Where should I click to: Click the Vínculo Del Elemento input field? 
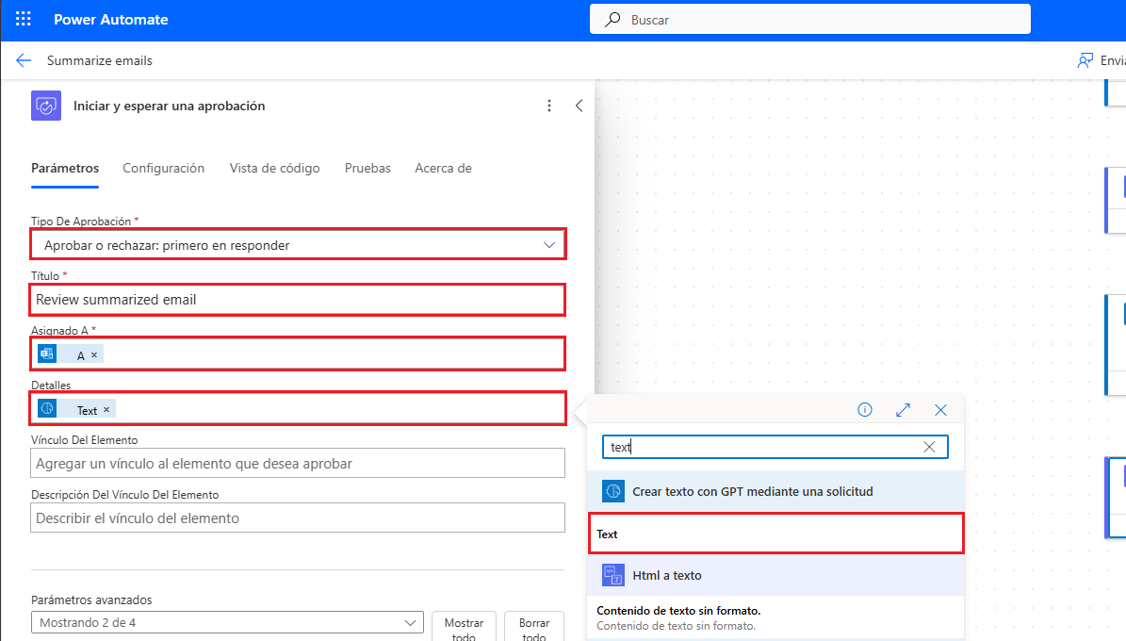[x=298, y=464]
